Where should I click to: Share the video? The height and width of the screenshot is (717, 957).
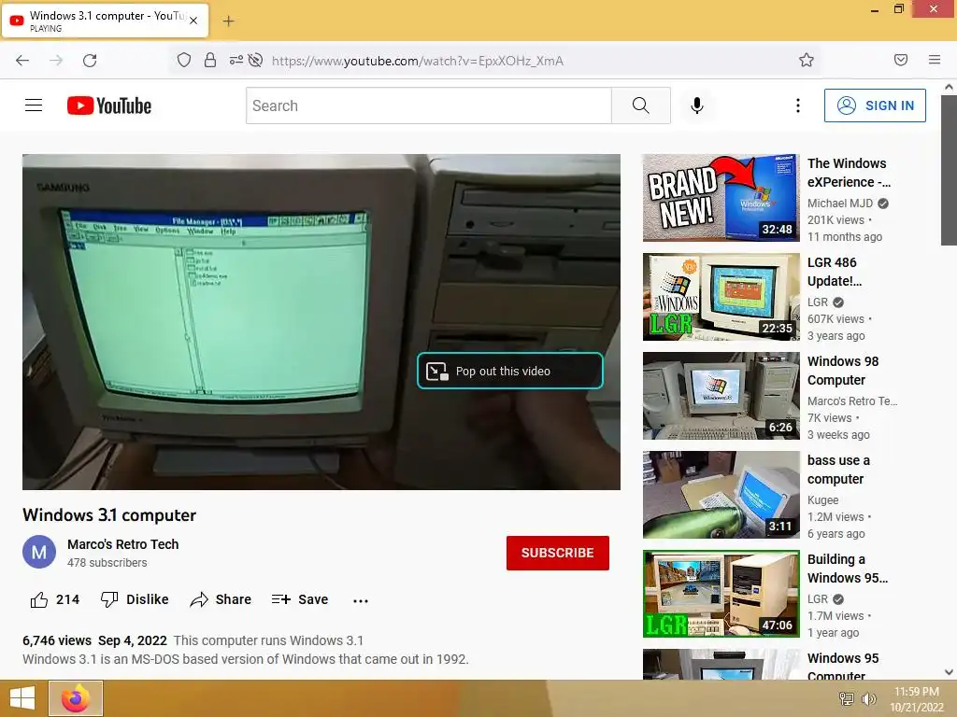(221, 599)
